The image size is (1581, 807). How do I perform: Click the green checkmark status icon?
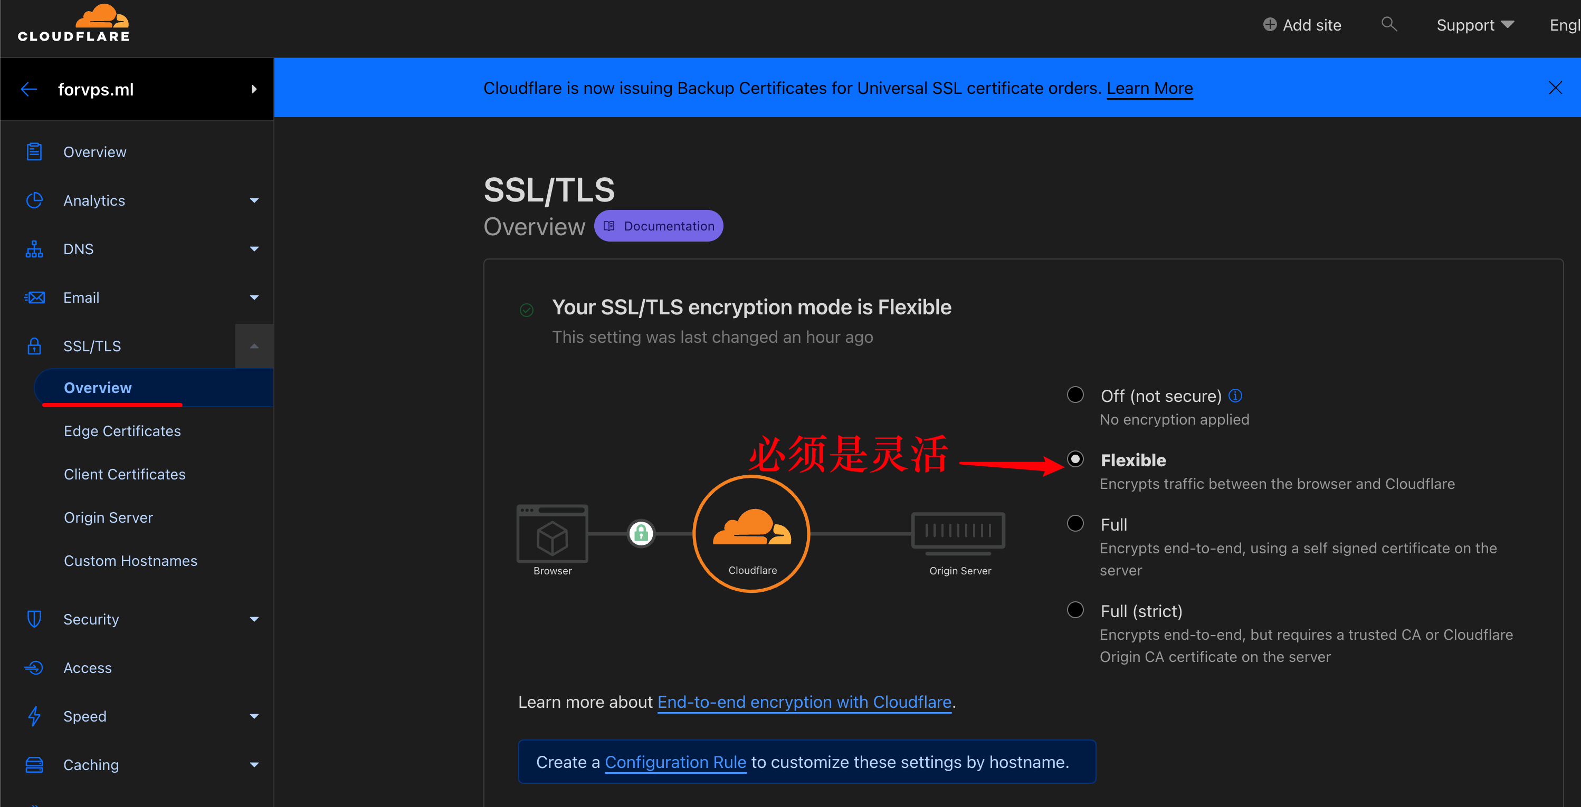527,310
